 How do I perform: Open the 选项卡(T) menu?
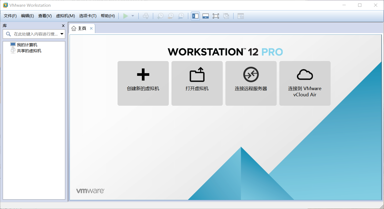pos(88,16)
